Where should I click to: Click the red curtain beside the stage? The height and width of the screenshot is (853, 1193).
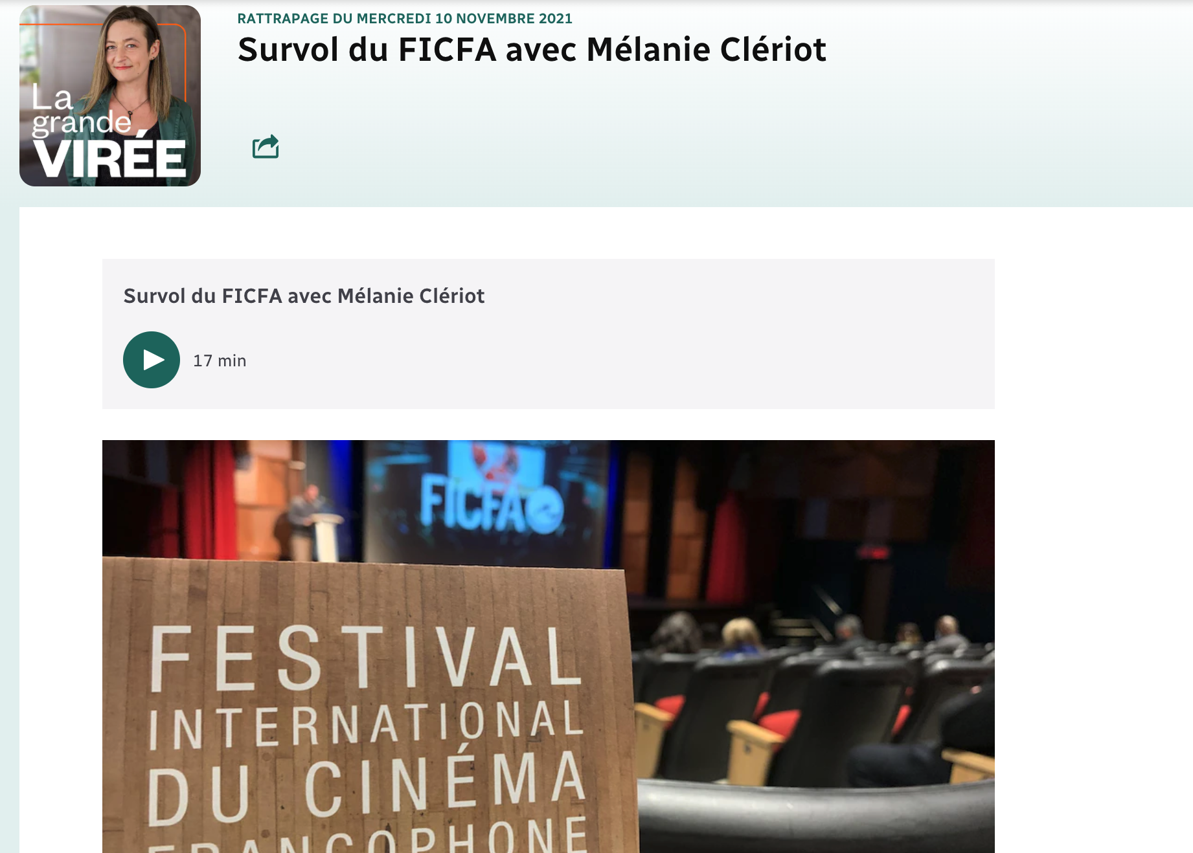pyautogui.click(x=209, y=498)
